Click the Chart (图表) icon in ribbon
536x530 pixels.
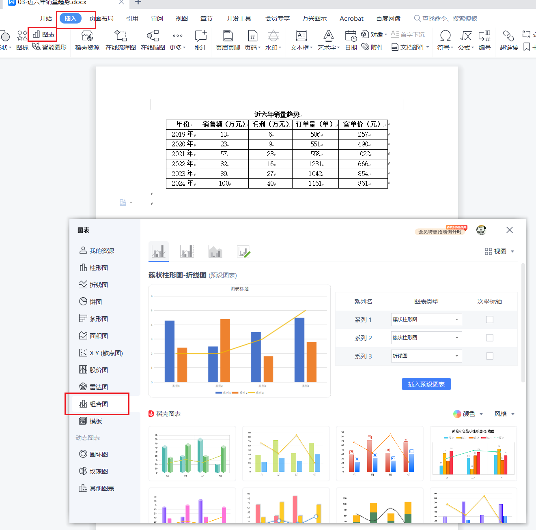click(x=43, y=35)
